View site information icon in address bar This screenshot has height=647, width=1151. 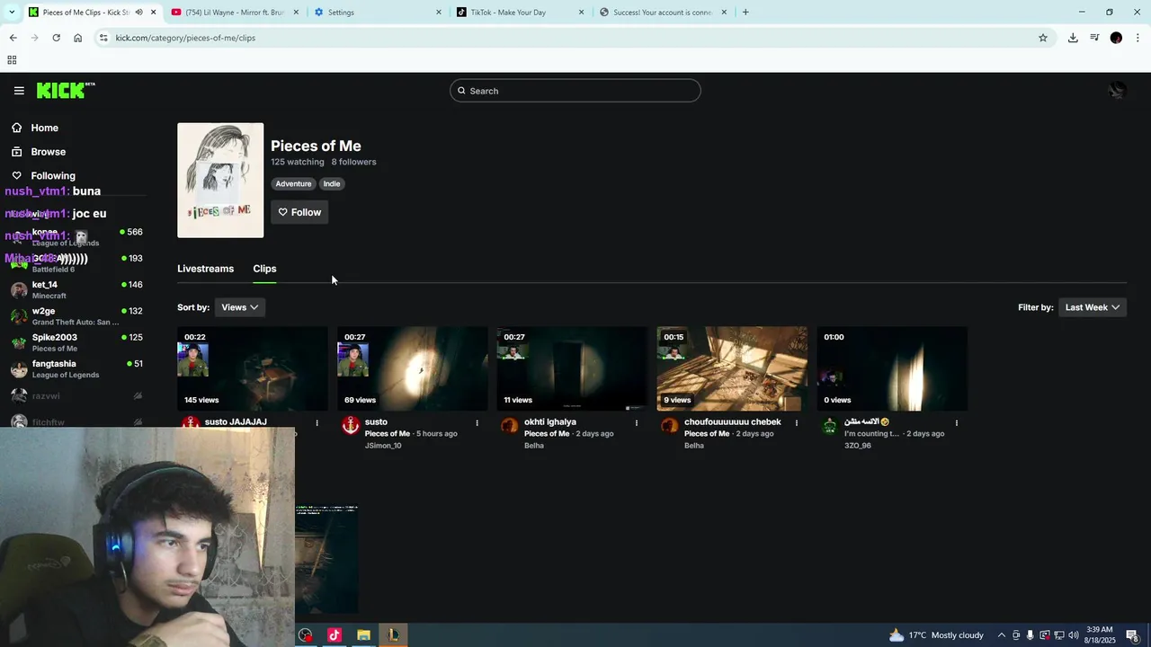[103, 38]
